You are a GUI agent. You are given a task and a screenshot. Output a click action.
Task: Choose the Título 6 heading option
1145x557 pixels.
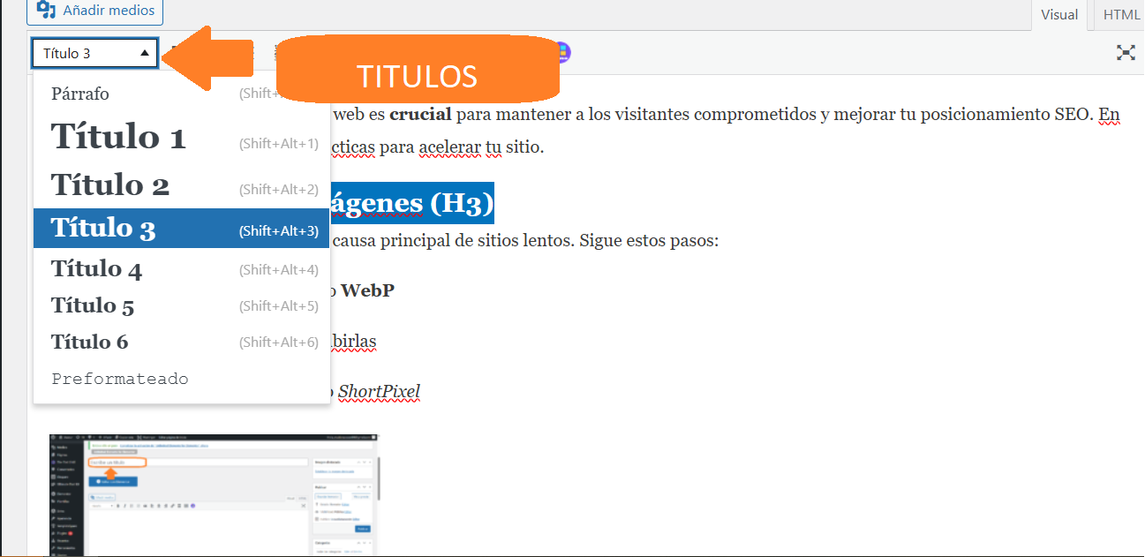tap(90, 342)
